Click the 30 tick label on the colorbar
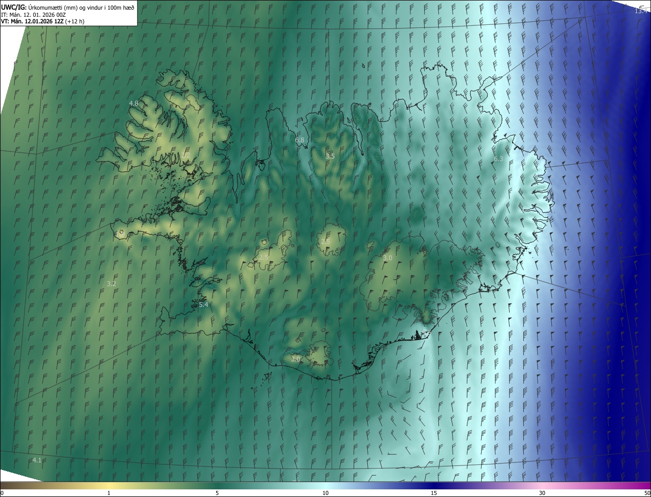Screen dimensions: 651x497 tap(542, 493)
